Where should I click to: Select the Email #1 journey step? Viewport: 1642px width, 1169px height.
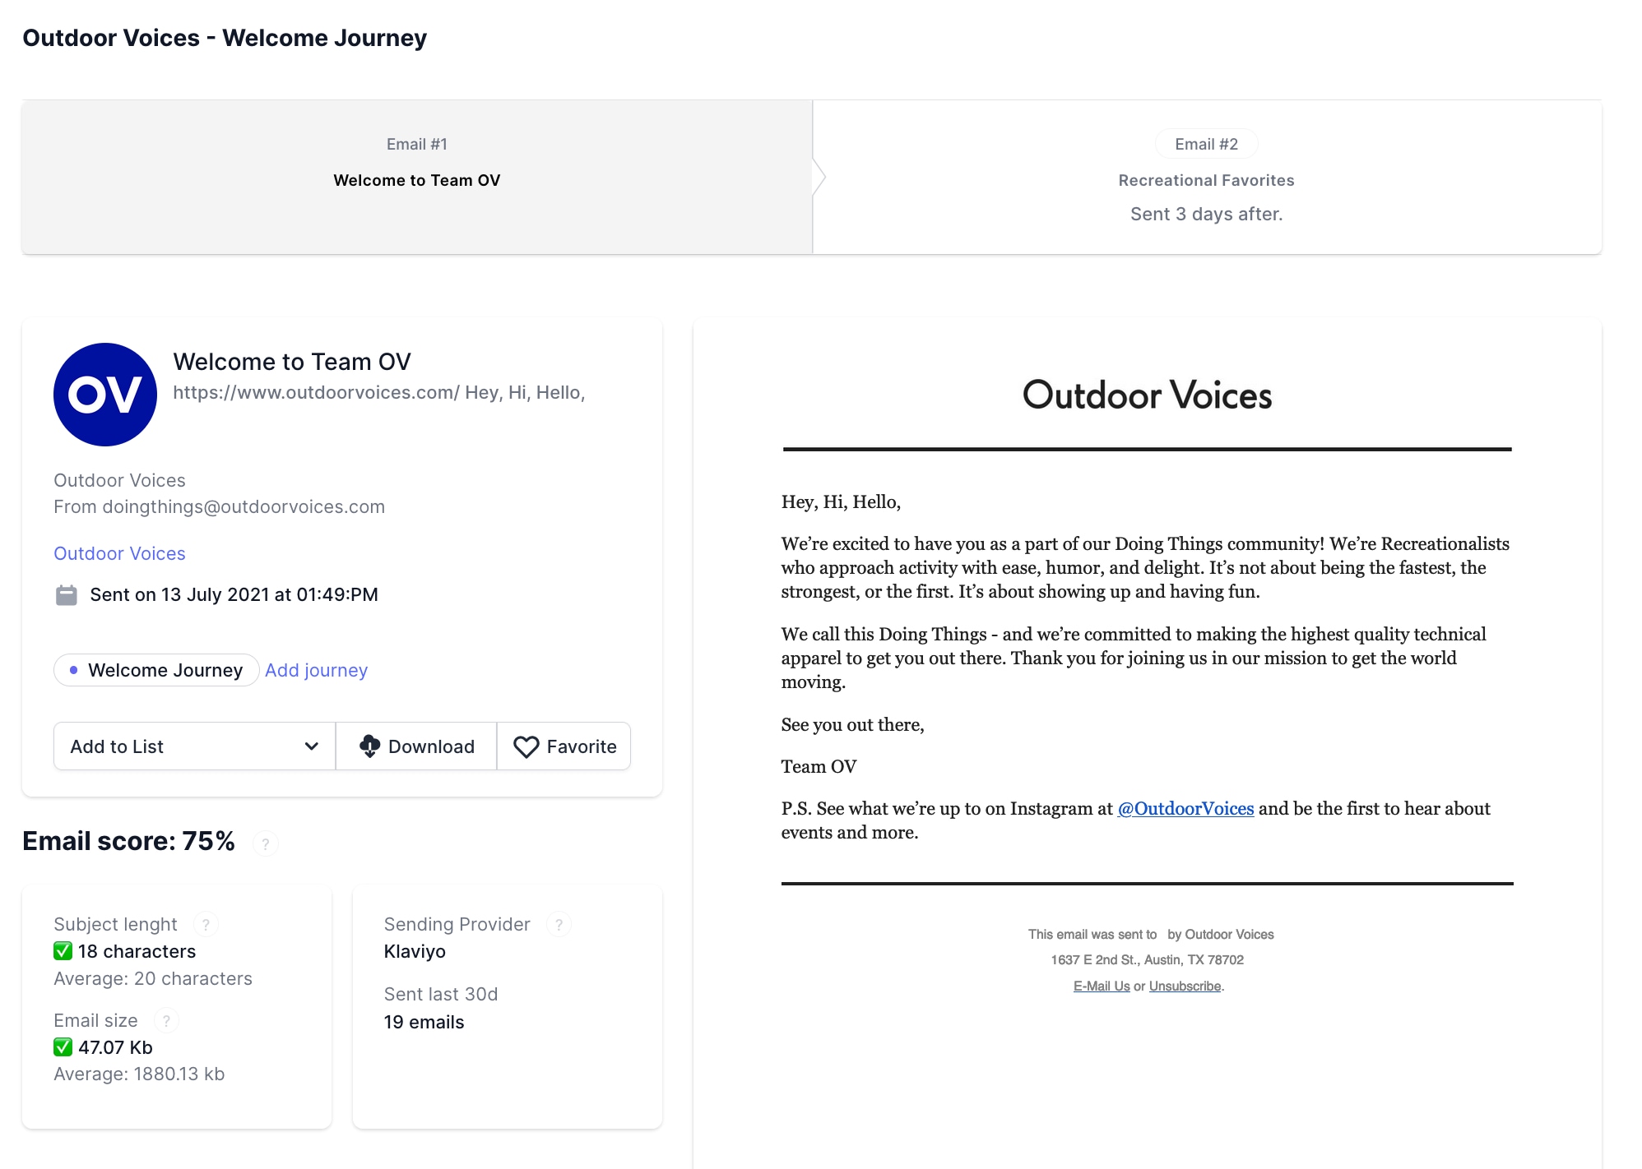pyautogui.click(x=416, y=177)
